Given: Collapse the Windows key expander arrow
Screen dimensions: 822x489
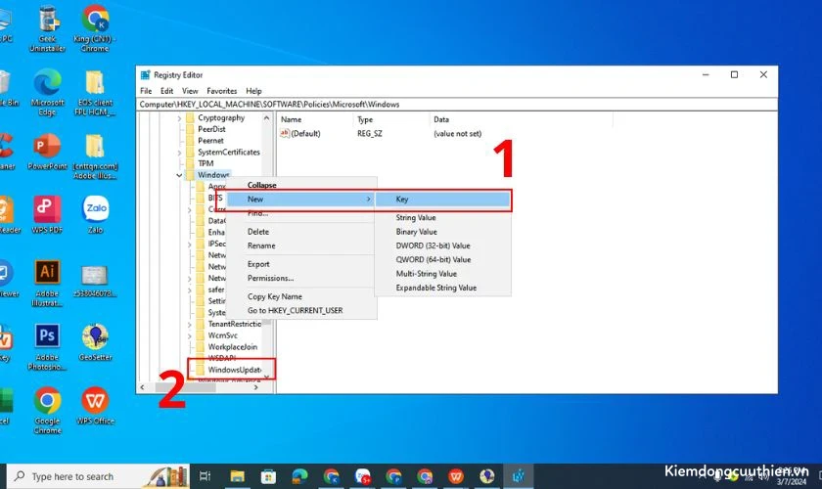Looking at the screenshot, I should [179, 175].
